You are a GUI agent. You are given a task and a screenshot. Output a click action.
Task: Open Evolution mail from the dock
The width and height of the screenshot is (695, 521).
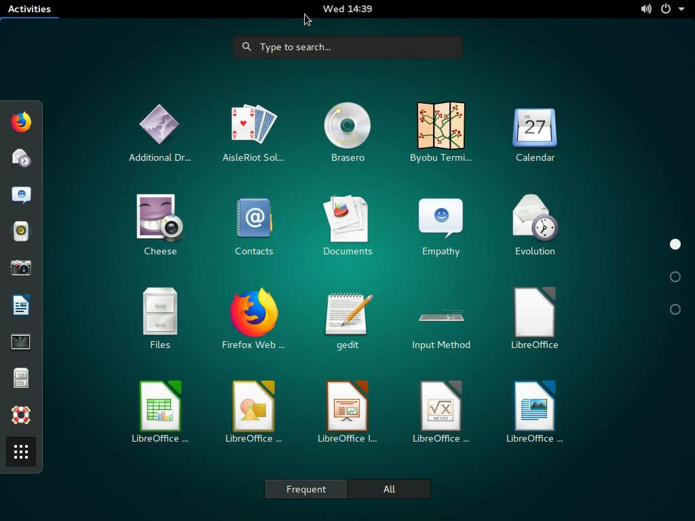pos(21,158)
